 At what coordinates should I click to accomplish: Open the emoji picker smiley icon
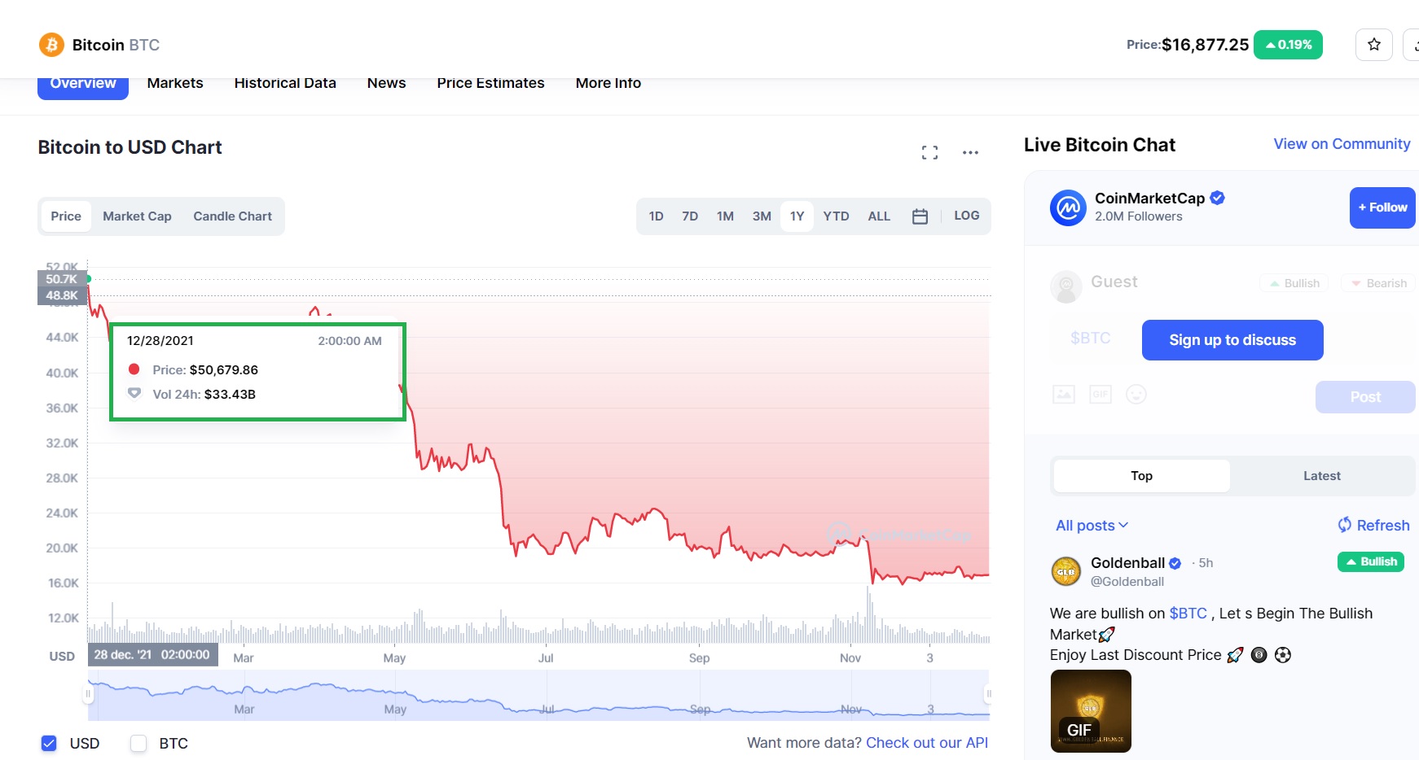click(1136, 395)
